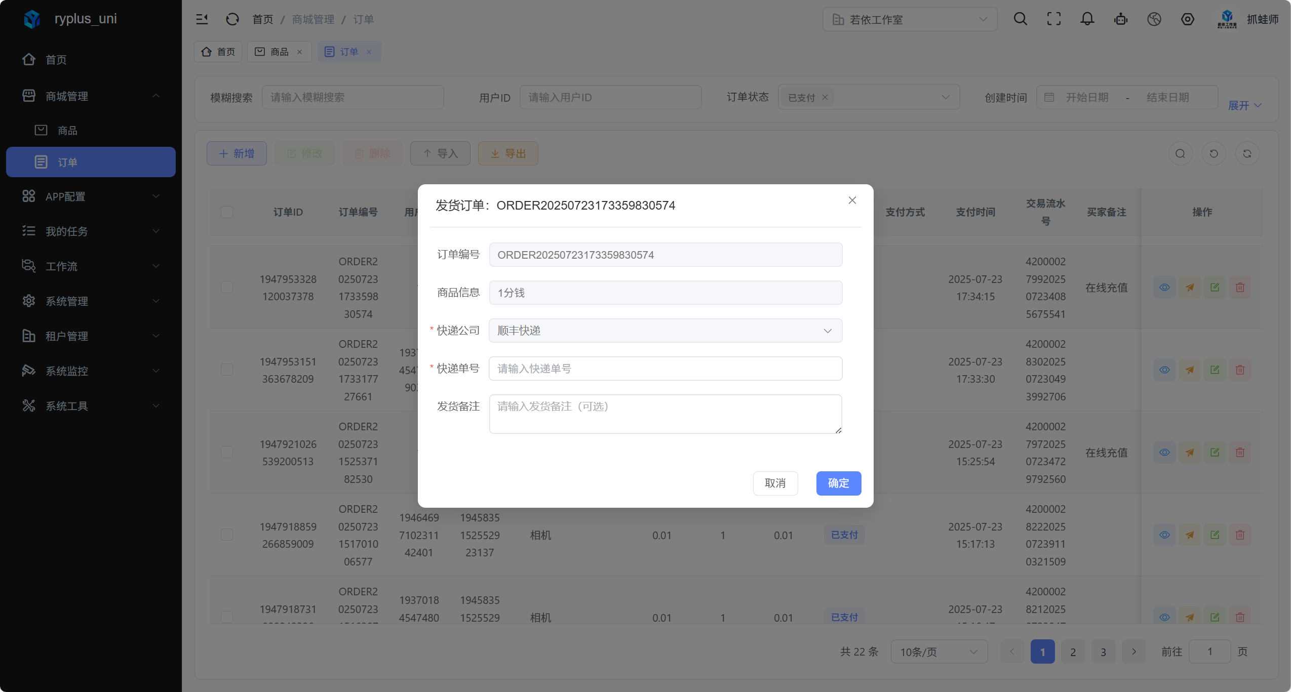View first order details via eye icon
1291x692 pixels.
point(1164,288)
